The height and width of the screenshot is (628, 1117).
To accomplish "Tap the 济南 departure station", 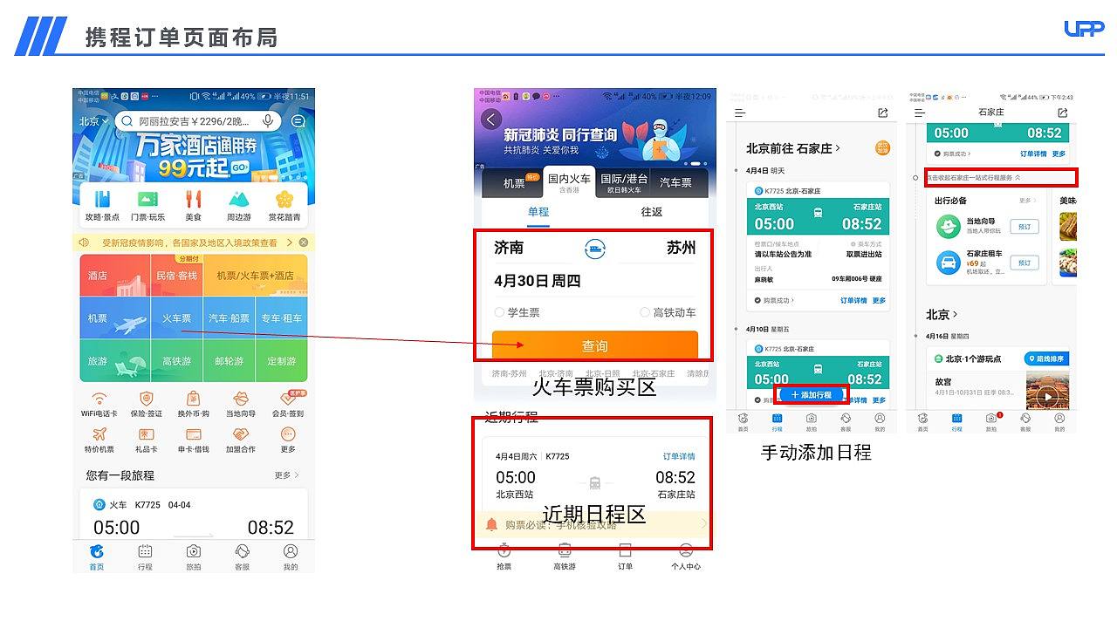I will click(509, 248).
